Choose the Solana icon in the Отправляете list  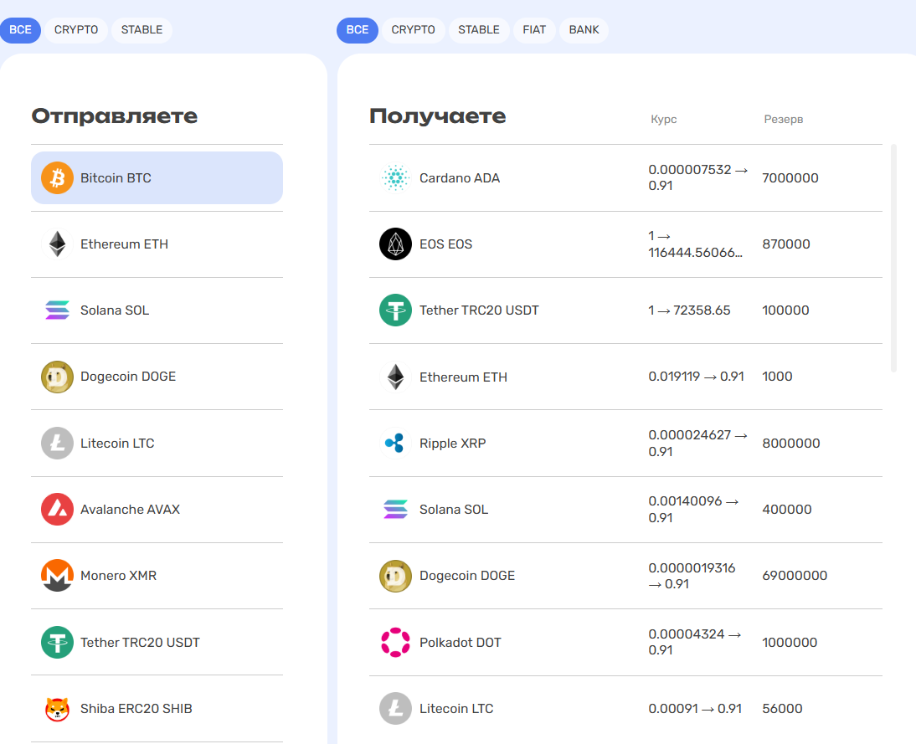tap(57, 310)
